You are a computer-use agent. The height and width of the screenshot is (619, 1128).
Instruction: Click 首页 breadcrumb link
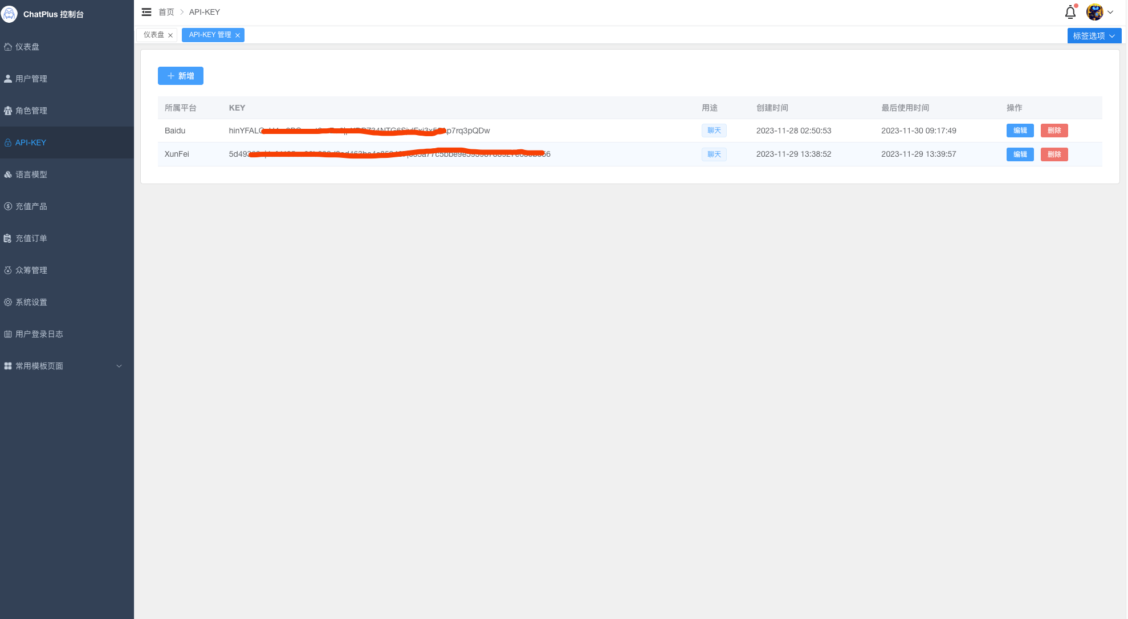point(166,12)
